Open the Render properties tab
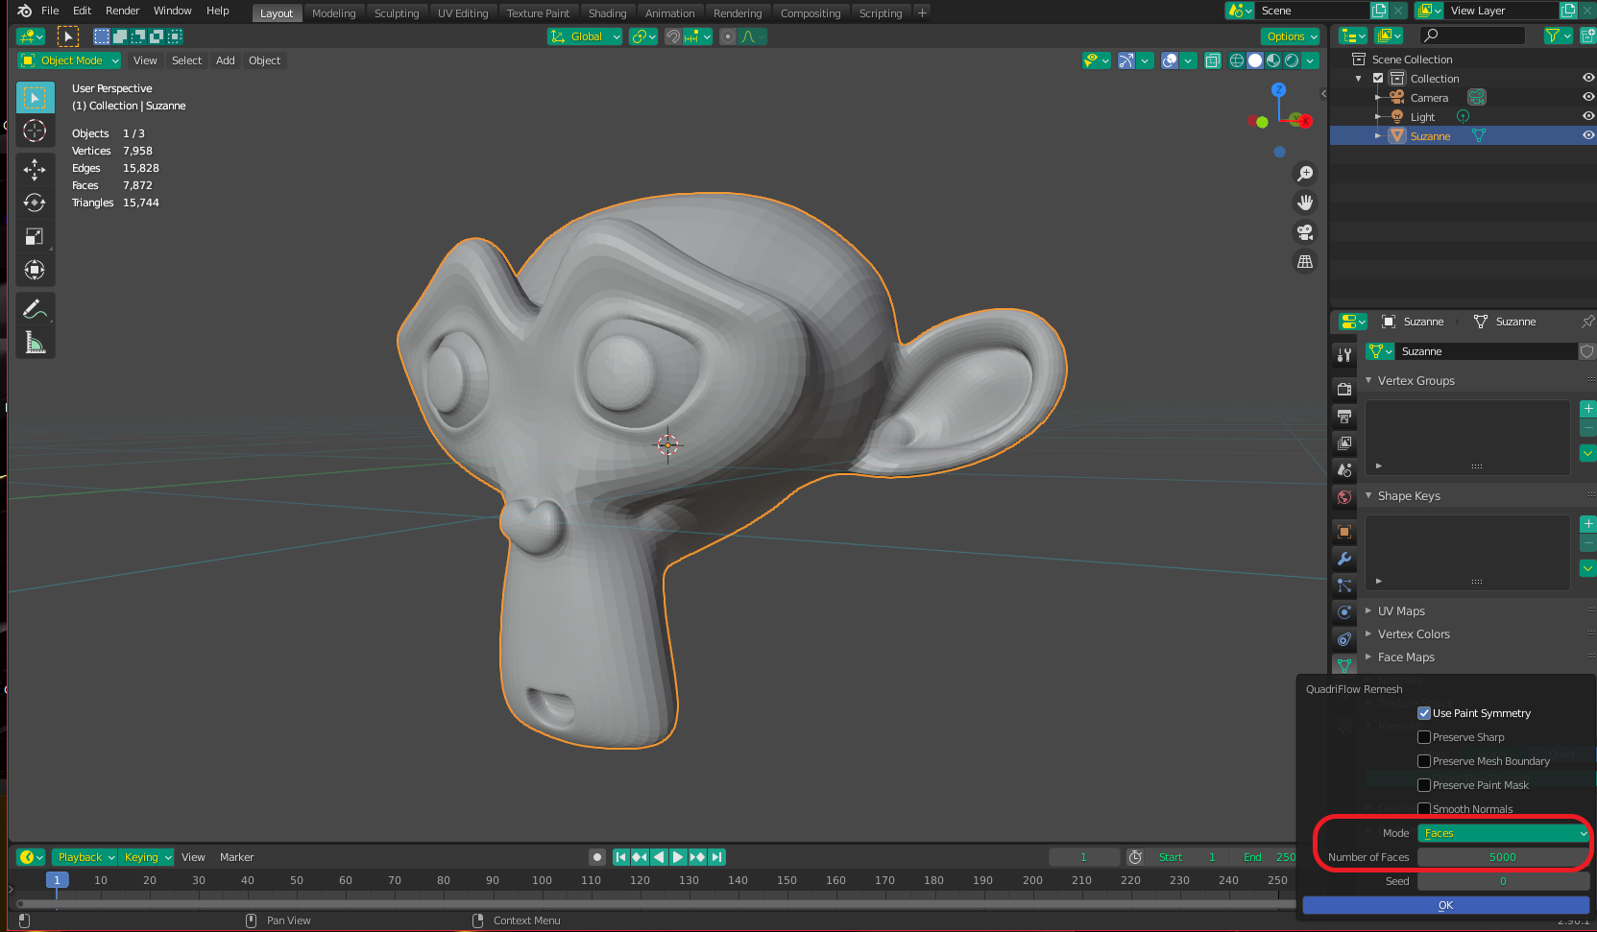Image resolution: width=1597 pixels, height=932 pixels. (x=1344, y=389)
